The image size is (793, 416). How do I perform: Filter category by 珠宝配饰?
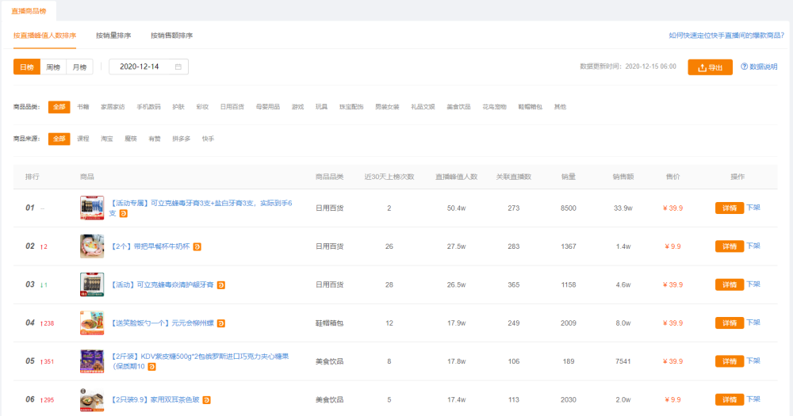(x=351, y=107)
